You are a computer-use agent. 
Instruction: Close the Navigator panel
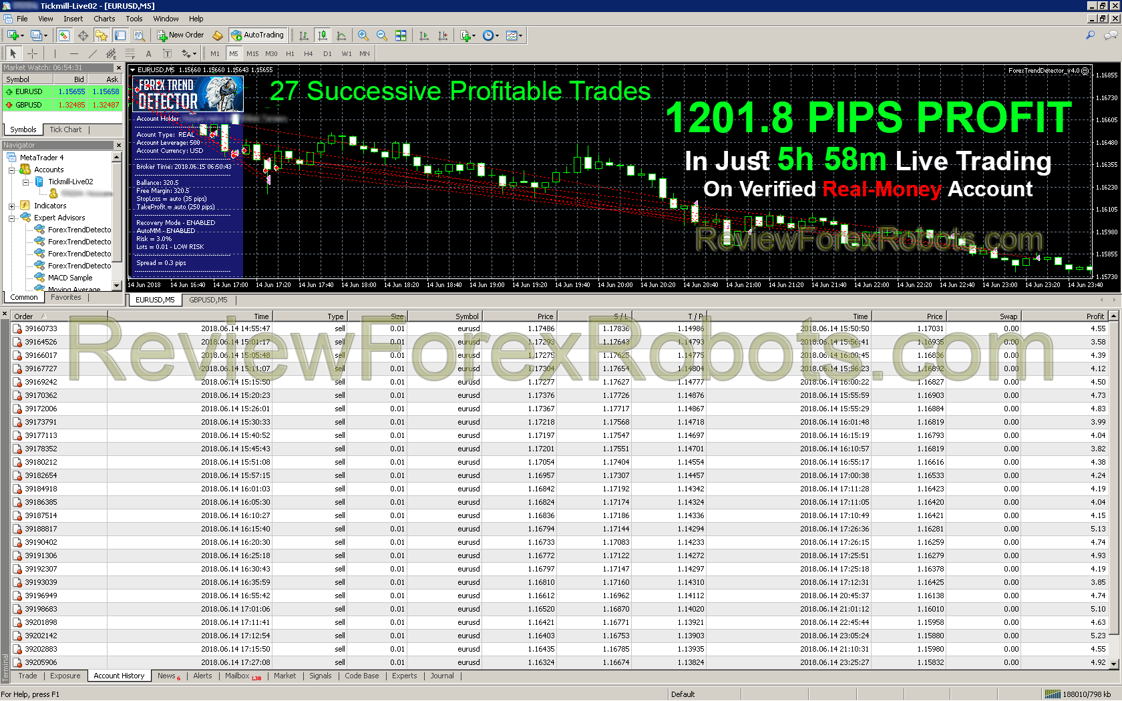coord(119,145)
